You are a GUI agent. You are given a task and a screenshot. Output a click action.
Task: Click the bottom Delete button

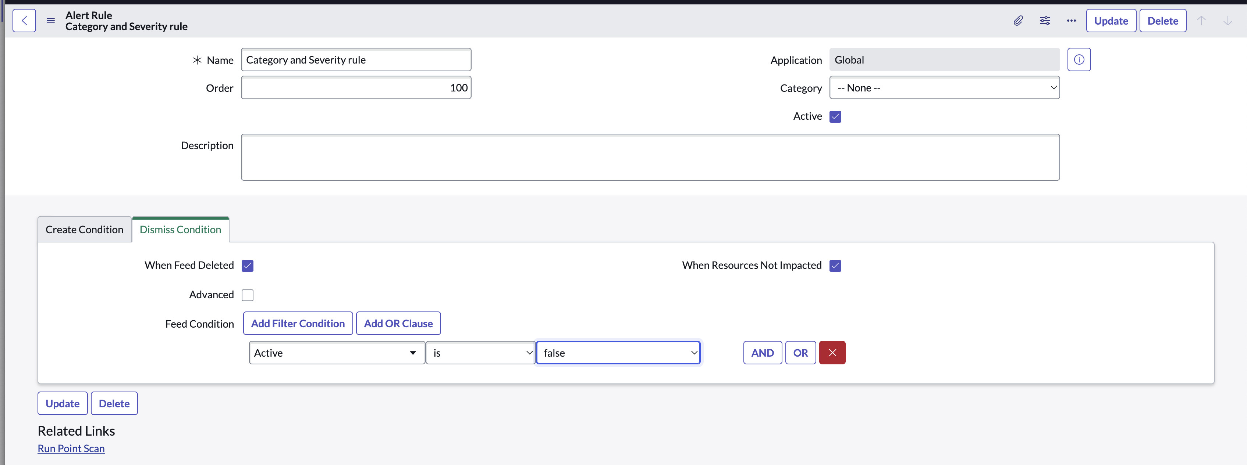tap(114, 404)
